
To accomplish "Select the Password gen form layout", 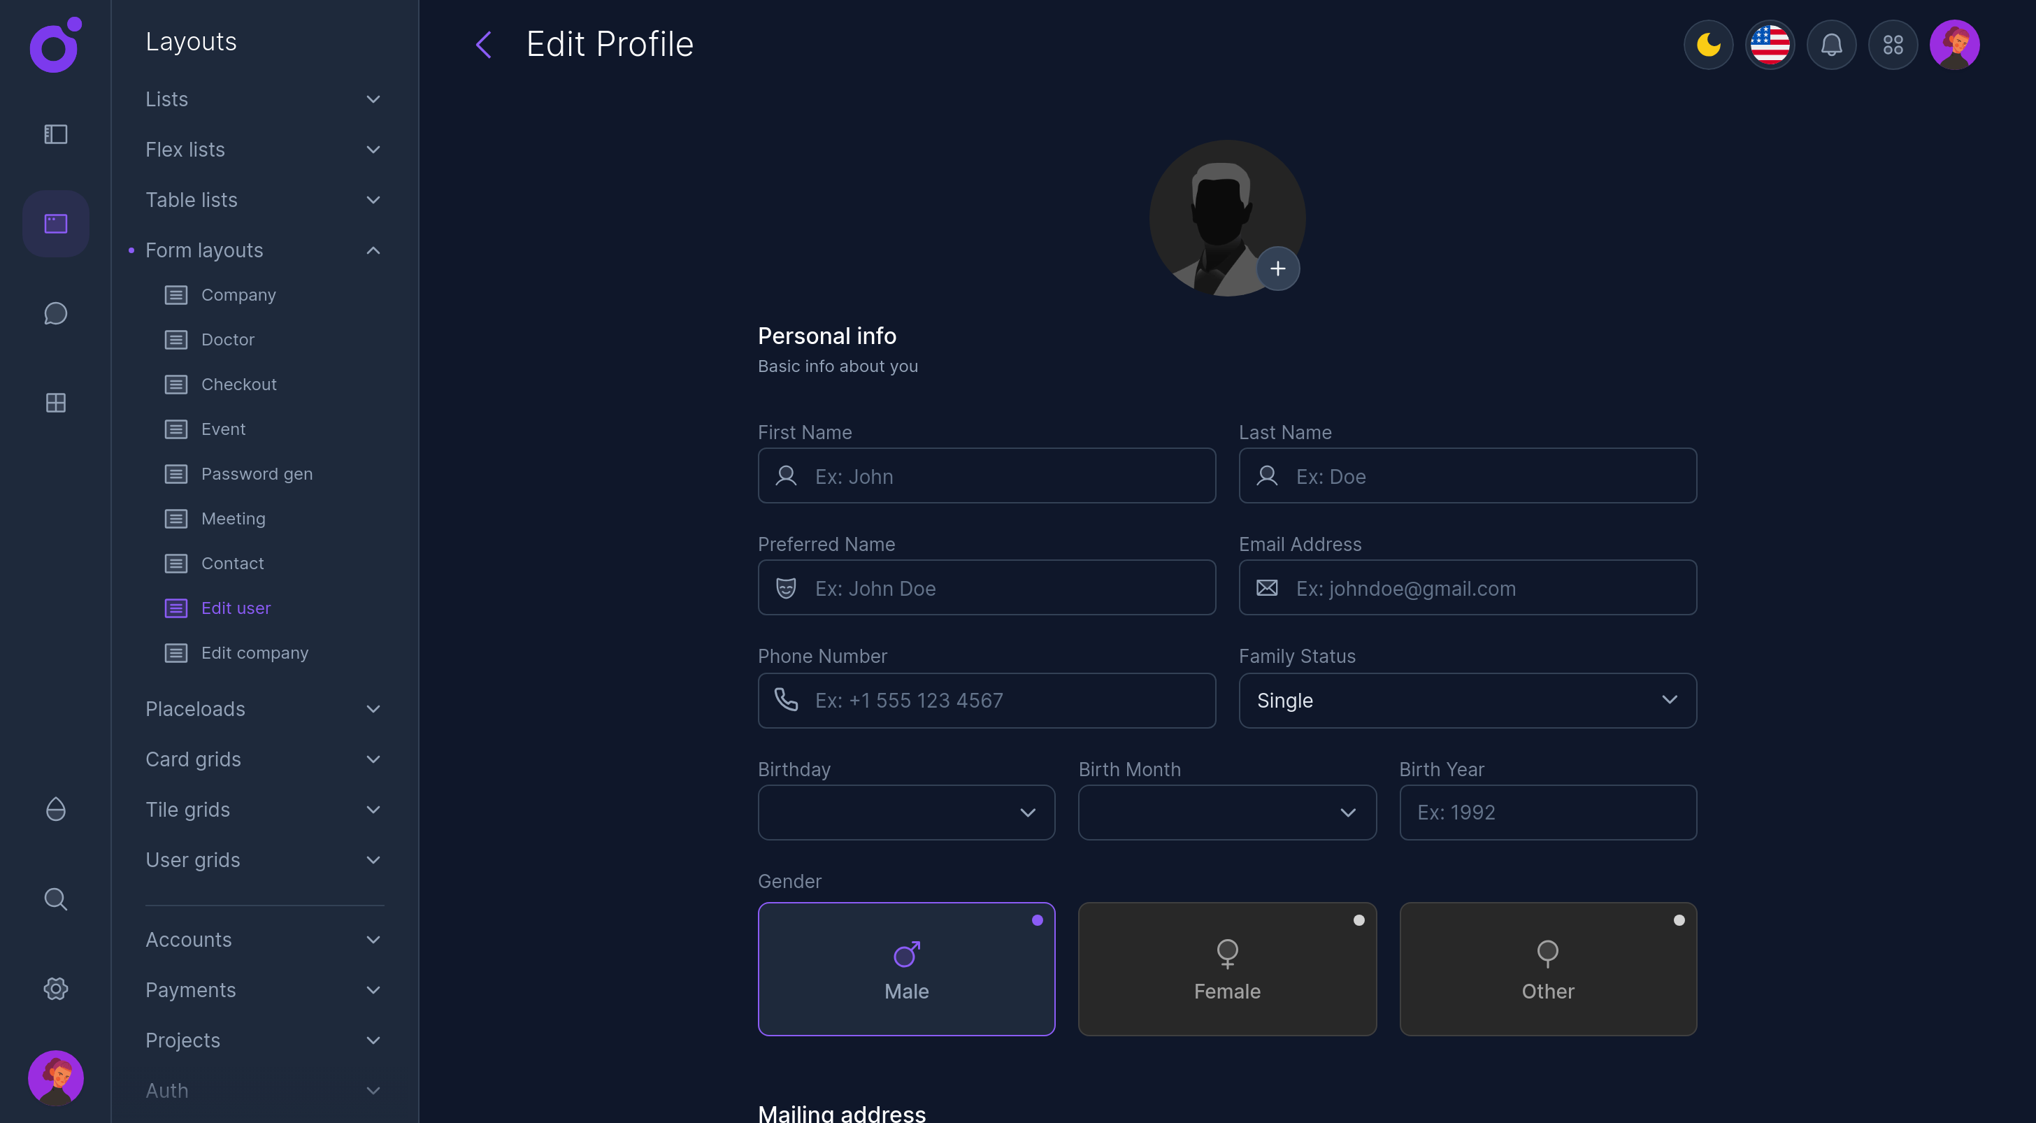I will [x=256, y=473].
